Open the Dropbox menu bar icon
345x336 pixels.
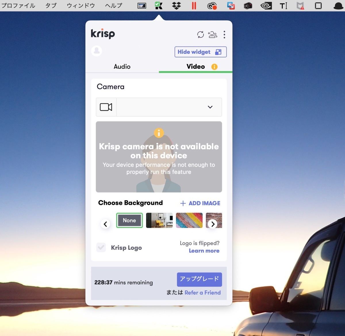pos(176,5)
